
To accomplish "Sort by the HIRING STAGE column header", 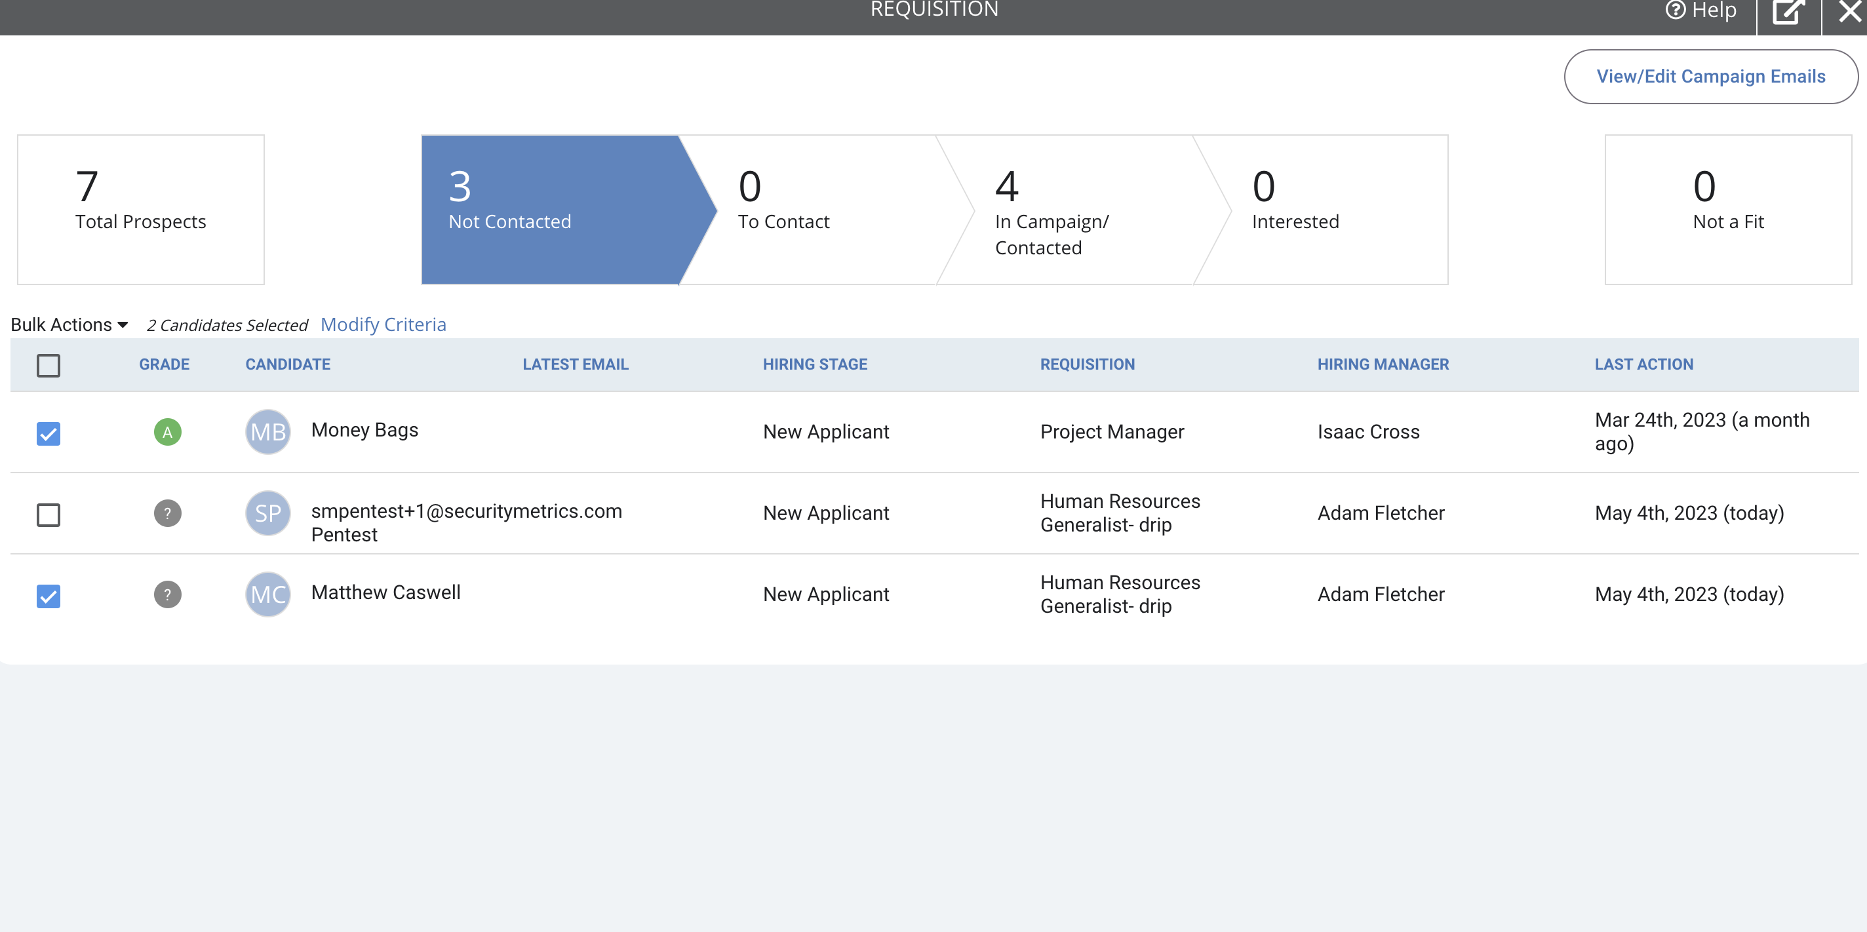I will tap(816, 364).
